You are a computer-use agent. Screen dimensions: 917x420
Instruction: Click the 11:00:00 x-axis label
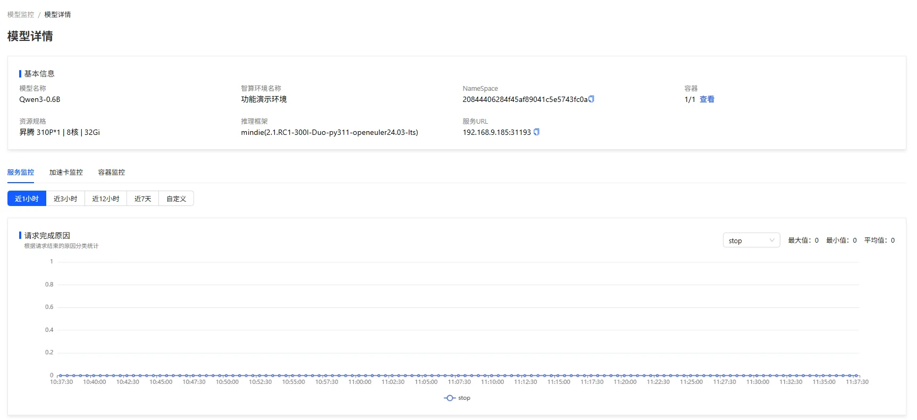pos(360,382)
